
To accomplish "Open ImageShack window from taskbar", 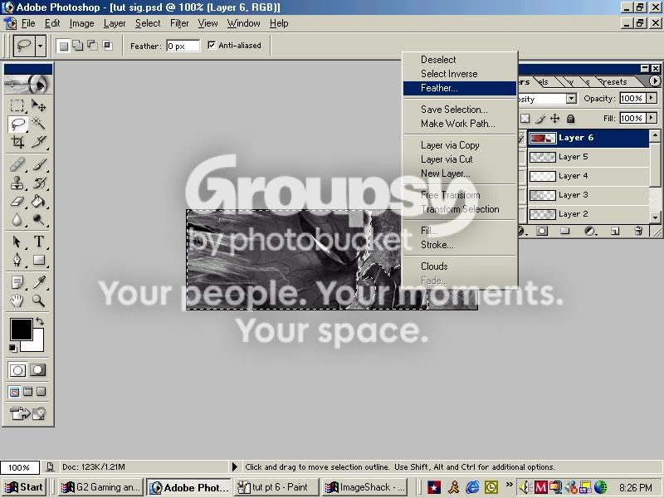I will point(365,487).
